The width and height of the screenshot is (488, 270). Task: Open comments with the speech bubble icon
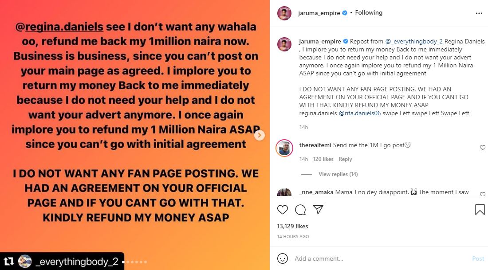point(300,209)
